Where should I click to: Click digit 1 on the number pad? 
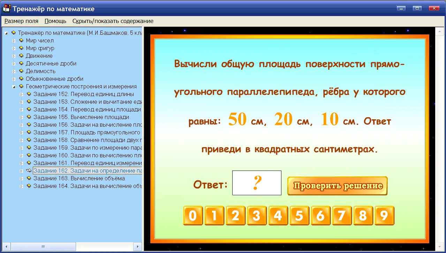tap(214, 216)
